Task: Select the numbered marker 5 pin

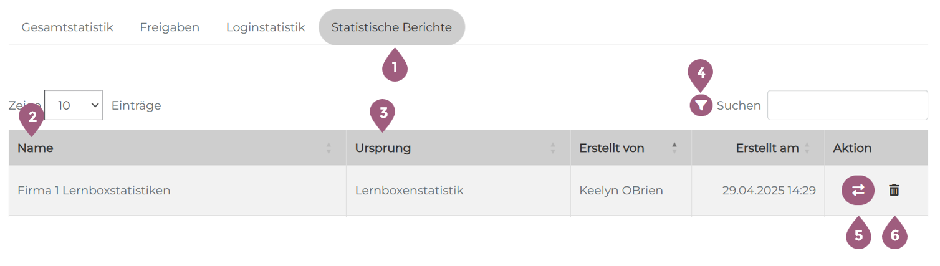Action: 858,235
